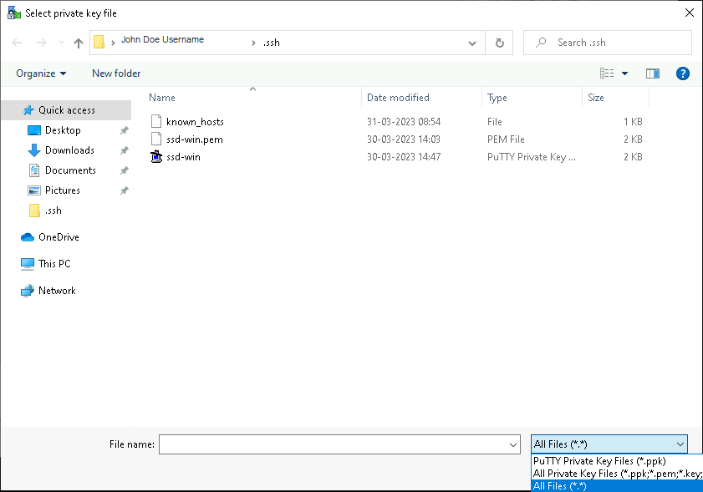Open Help with the question mark icon
703x492 pixels.
[683, 74]
